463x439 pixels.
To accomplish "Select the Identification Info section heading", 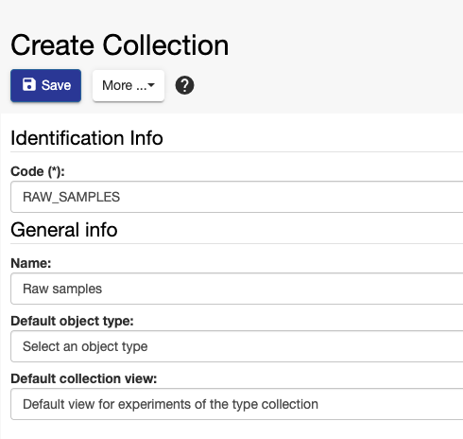I will (87, 138).
